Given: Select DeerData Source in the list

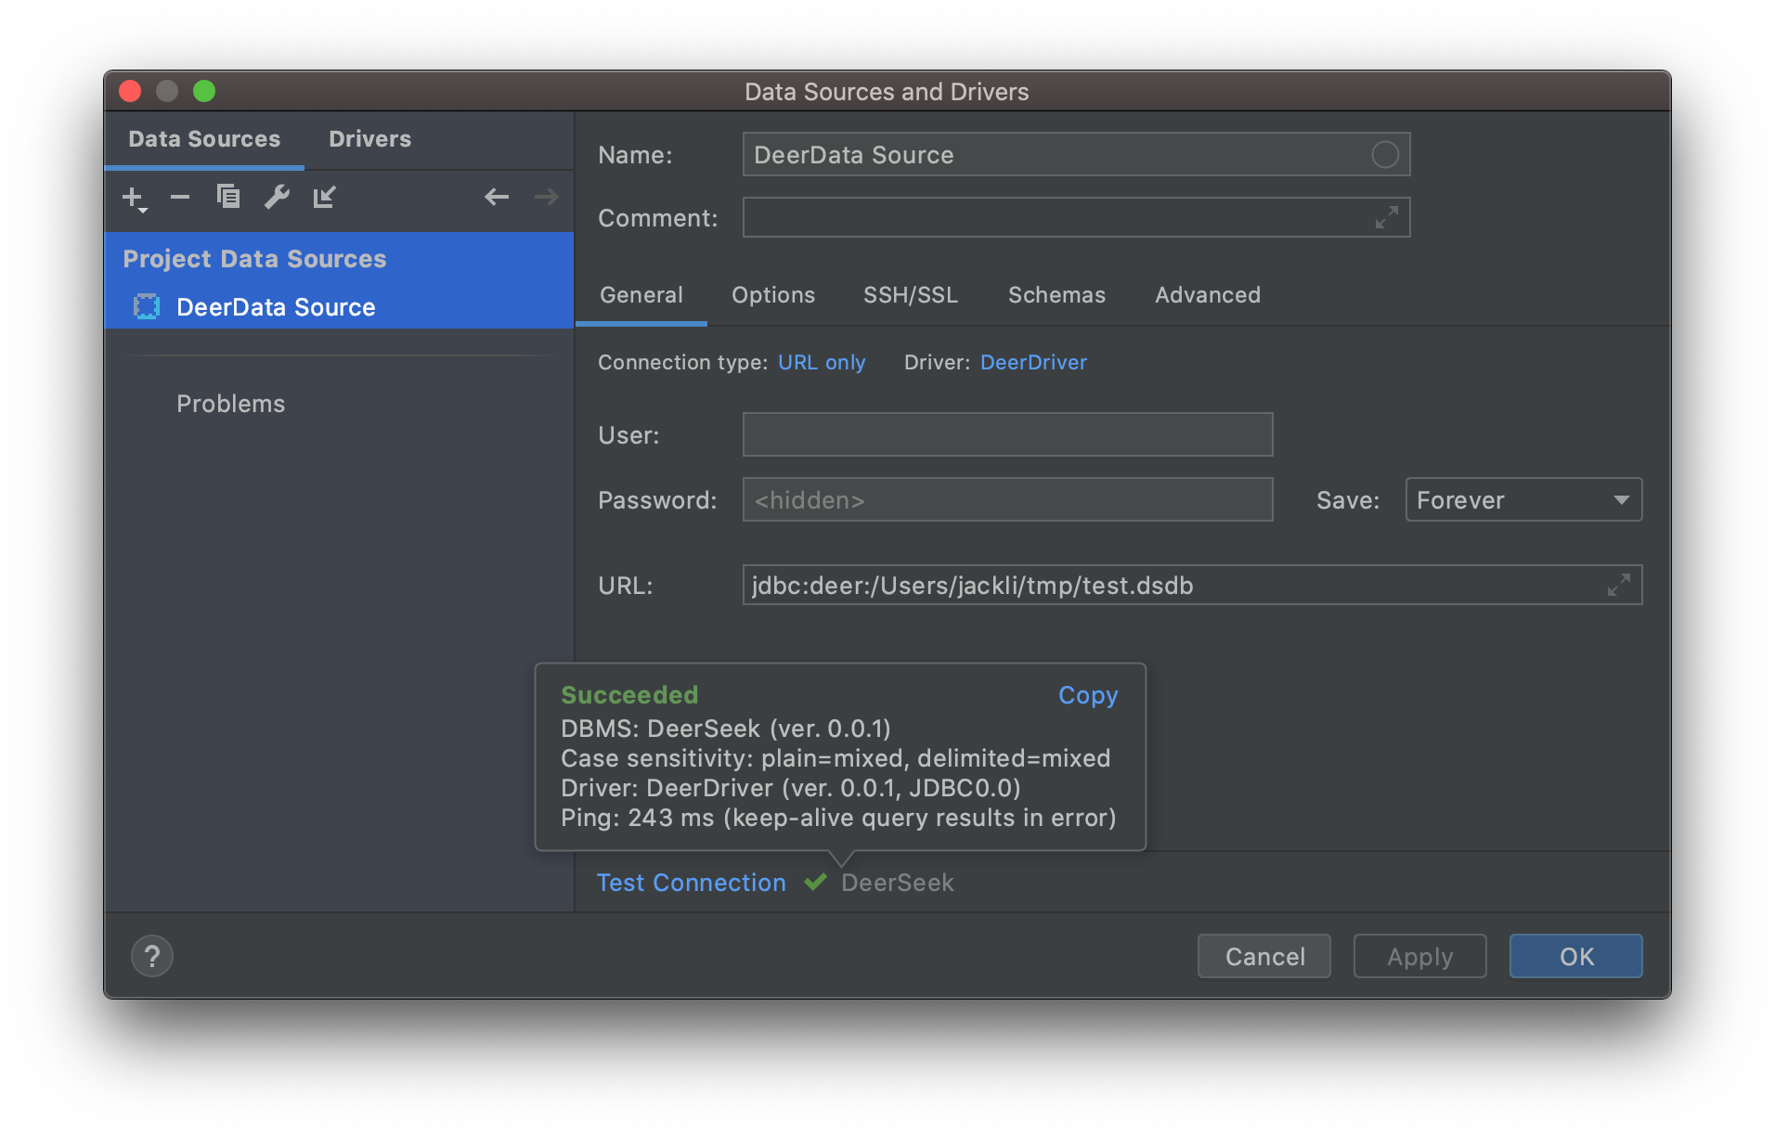Looking at the screenshot, I should click(x=339, y=307).
